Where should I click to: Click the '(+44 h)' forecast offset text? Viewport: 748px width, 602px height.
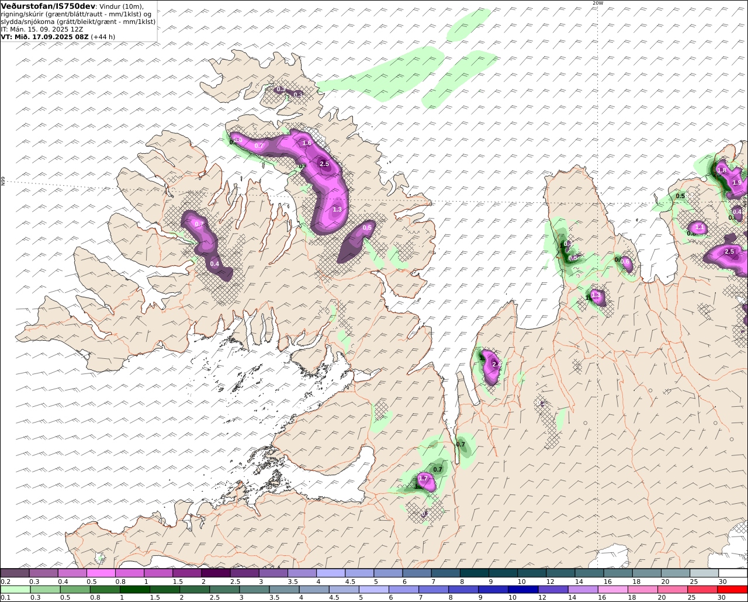[x=103, y=36]
